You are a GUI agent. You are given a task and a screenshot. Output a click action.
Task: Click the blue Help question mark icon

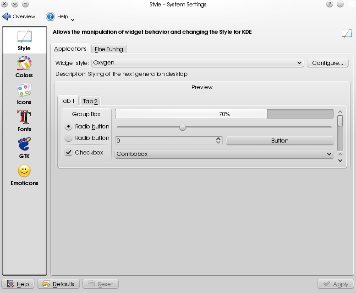click(50, 16)
